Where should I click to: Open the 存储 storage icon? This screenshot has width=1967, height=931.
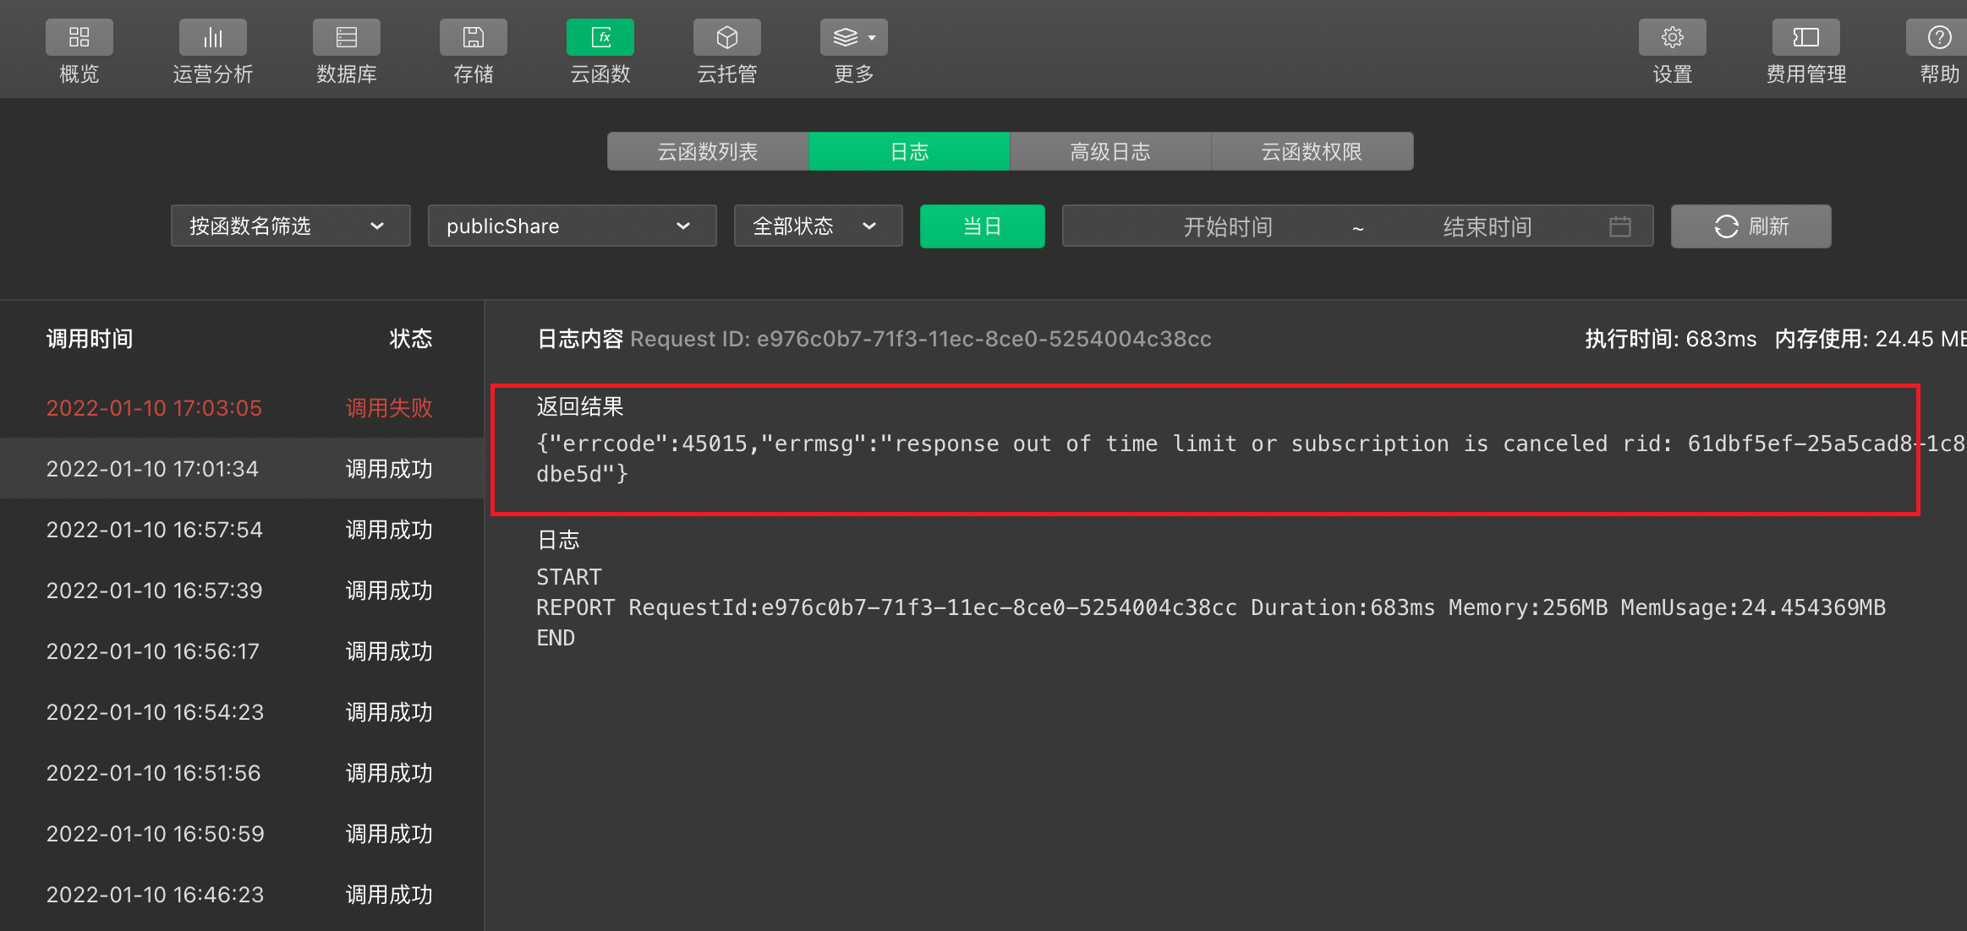(473, 37)
